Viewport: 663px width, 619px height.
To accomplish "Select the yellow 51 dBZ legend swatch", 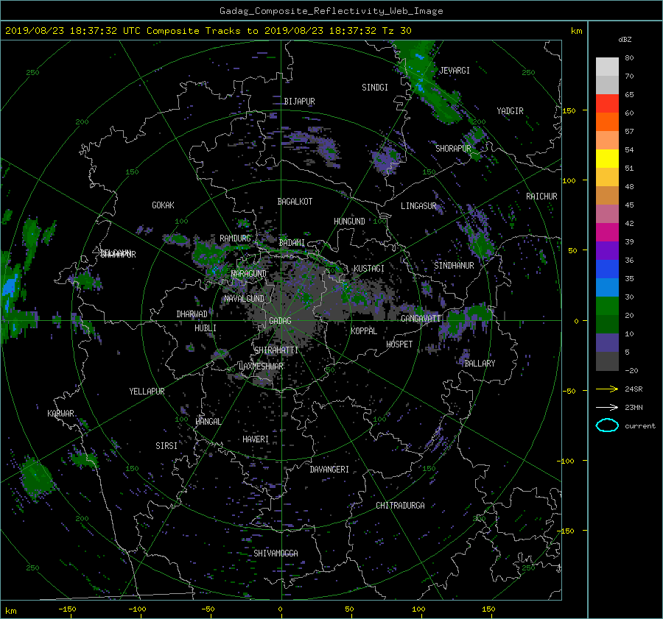I will tap(607, 159).
